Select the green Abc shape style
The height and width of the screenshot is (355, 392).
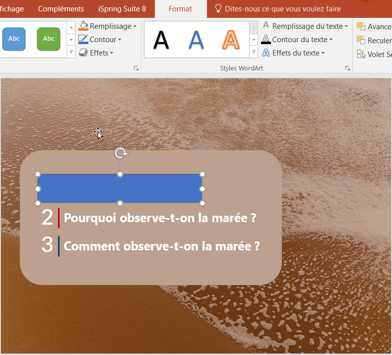pyautogui.click(x=49, y=39)
